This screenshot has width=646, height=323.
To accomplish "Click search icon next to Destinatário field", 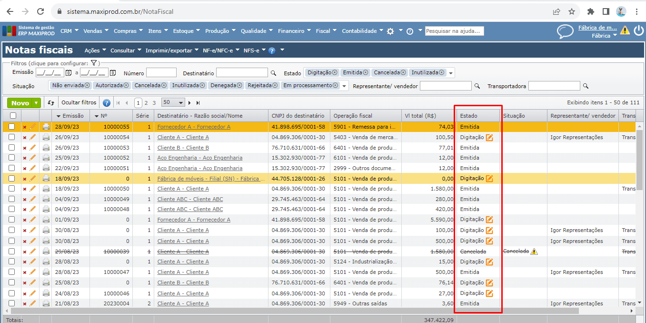I will tap(273, 73).
